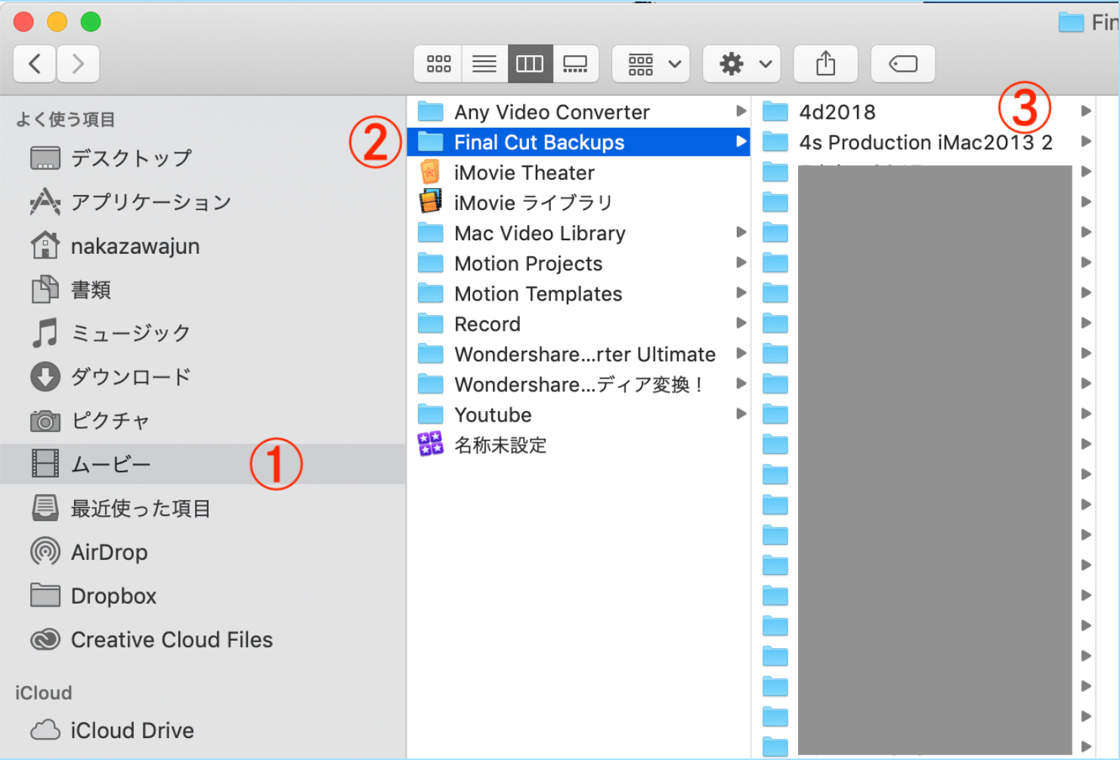Open Creative Cloud Files in the sidebar
Screen dimensions: 1120x760
[203, 640]
